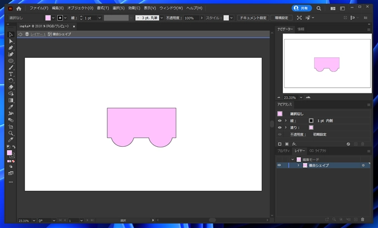Select the Zoom magnifier tool
Screen dimensions: 378x228
click(x=11, y=133)
